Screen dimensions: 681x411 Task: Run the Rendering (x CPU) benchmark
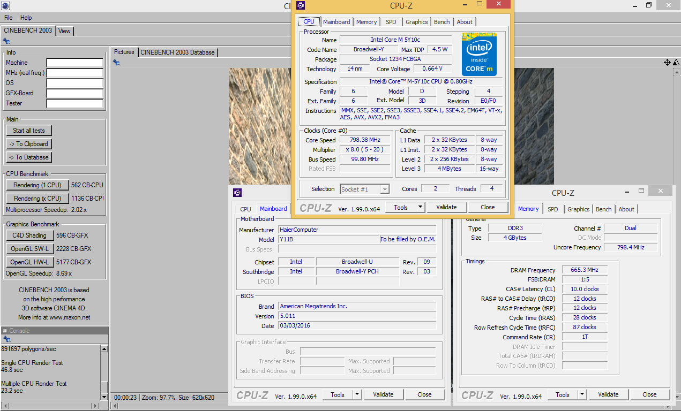pyautogui.click(x=38, y=199)
